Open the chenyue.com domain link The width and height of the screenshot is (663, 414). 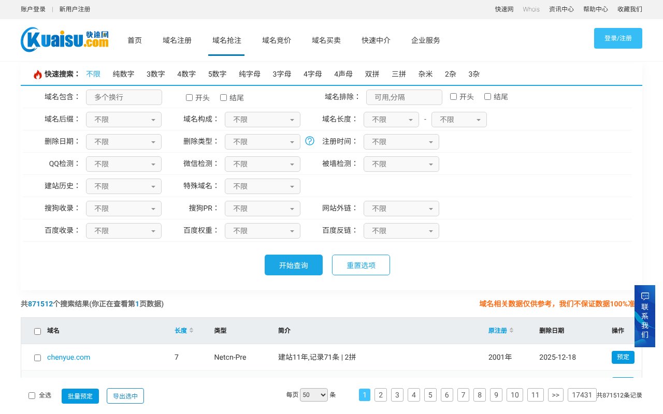point(68,357)
